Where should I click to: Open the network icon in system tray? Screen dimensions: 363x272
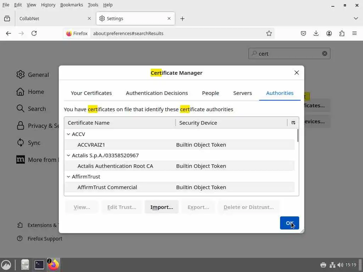(333, 265)
